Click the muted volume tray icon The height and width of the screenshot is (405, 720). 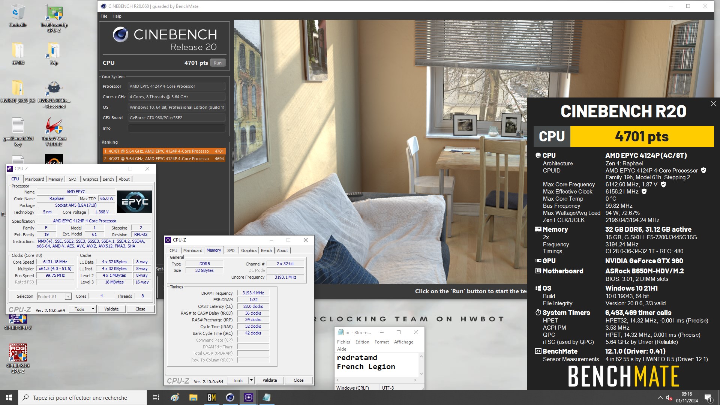[x=669, y=397]
